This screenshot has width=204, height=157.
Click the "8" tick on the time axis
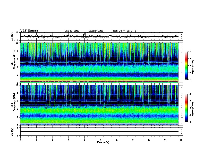click(x=149, y=140)
